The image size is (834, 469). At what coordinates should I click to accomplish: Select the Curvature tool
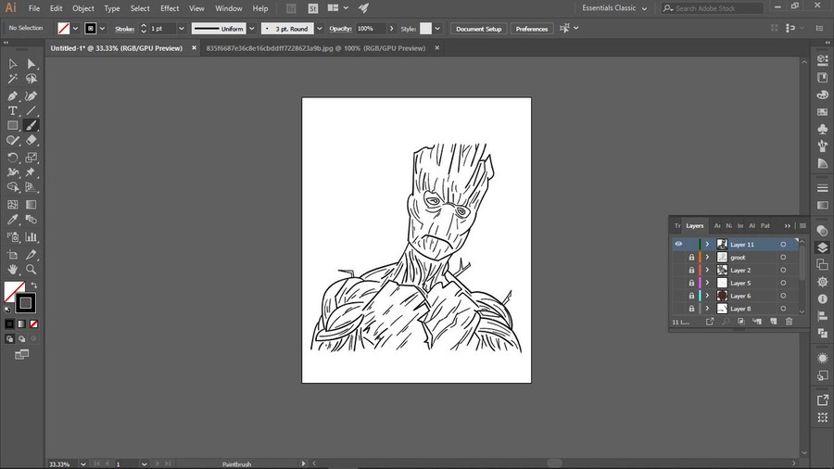pyautogui.click(x=32, y=96)
